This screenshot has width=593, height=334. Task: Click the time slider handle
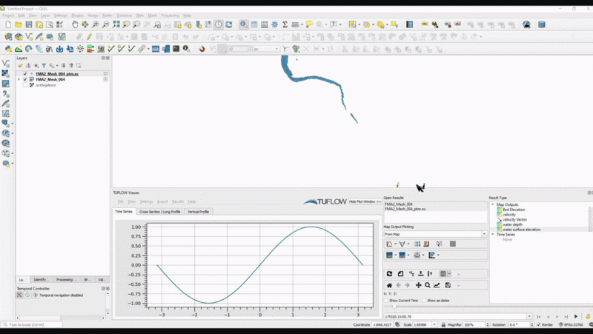[x=394, y=307]
